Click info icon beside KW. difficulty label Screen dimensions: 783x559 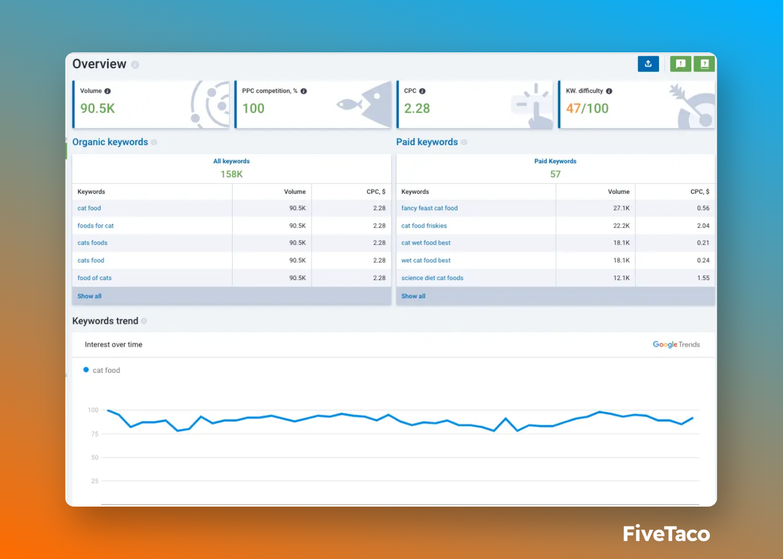pos(609,91)
